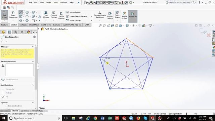Click the Quick Snaps tool
Viewport: 215px width, 121px height.
coord(117,15)
